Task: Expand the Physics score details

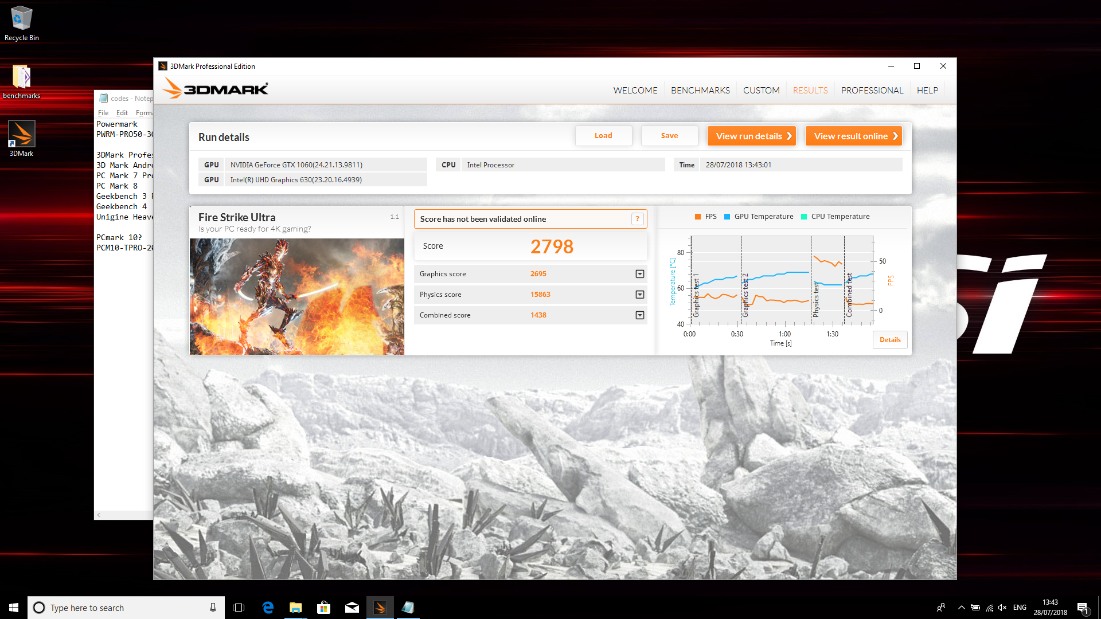Action: click(639, 295)
